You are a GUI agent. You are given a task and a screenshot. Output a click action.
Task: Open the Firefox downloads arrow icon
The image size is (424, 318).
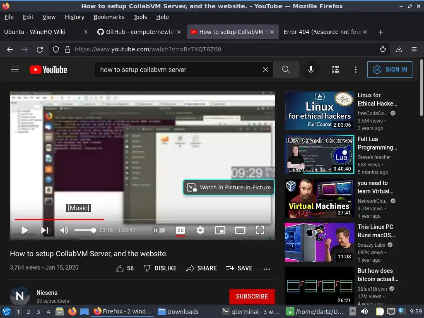click(399, 49)
